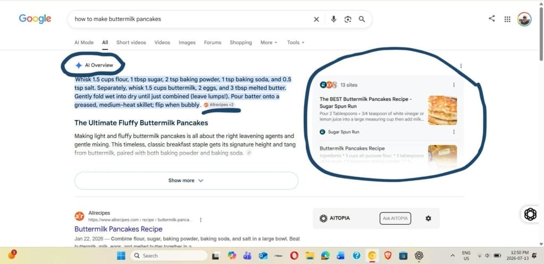Click the Windows taskbar Search box
This screenshot has height=264, width=544.
(169, 256)
